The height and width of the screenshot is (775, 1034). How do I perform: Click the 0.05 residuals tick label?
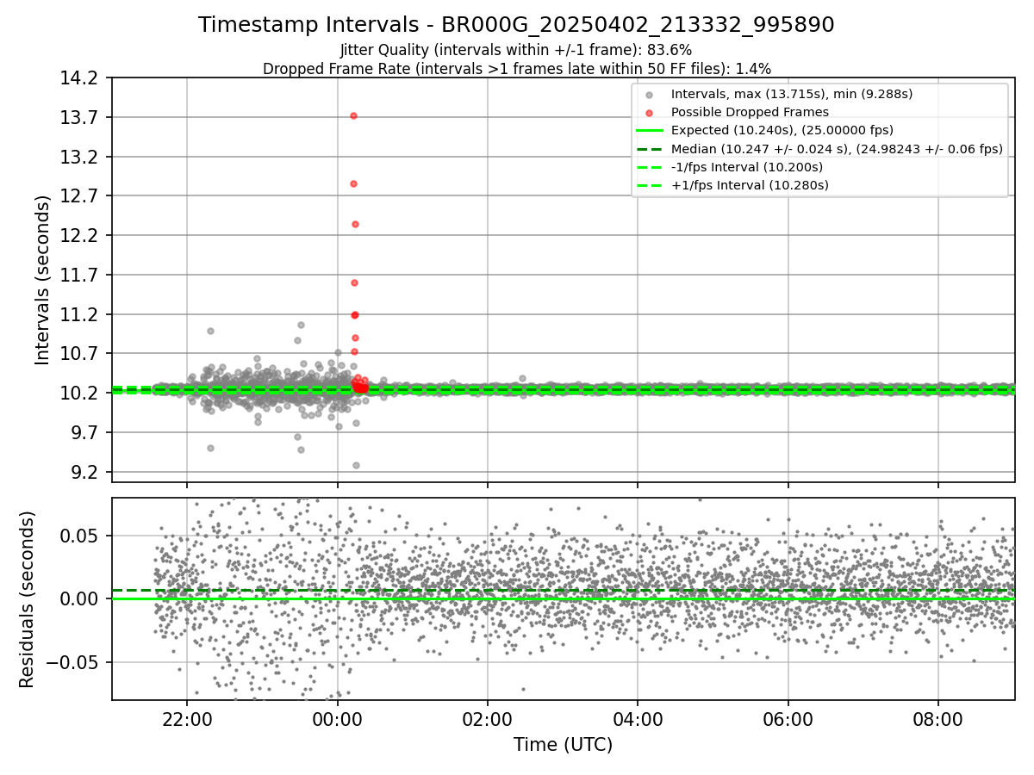(x=79, y=536)
